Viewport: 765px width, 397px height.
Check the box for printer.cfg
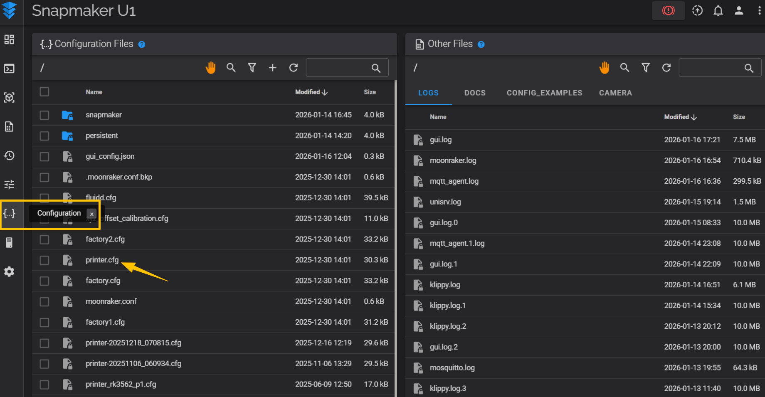[44, 260]
